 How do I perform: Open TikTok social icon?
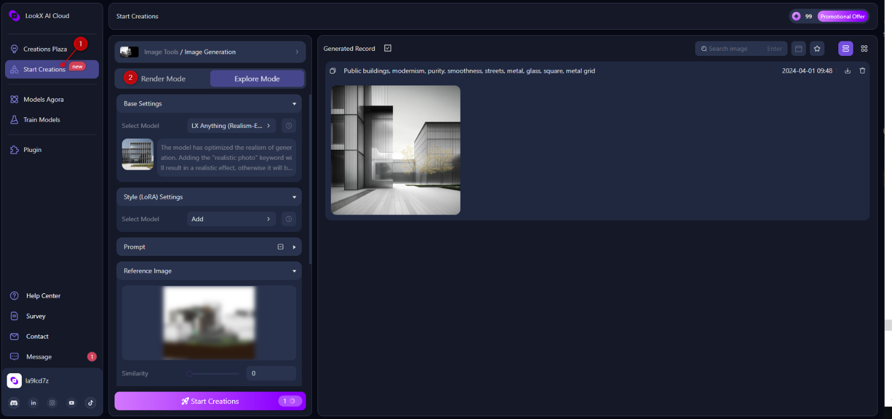tap(91, 402)
